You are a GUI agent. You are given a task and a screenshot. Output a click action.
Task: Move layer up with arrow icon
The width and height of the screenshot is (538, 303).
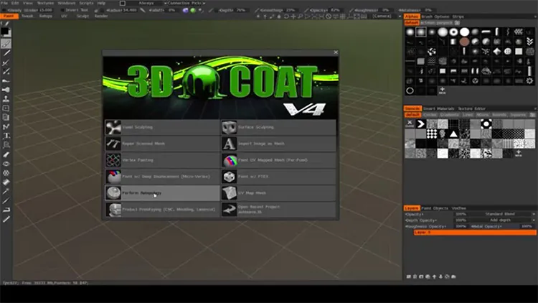pos(435,276)
